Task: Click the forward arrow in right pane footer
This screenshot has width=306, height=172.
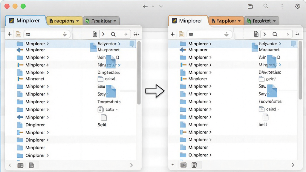Action: click(293, 165)
